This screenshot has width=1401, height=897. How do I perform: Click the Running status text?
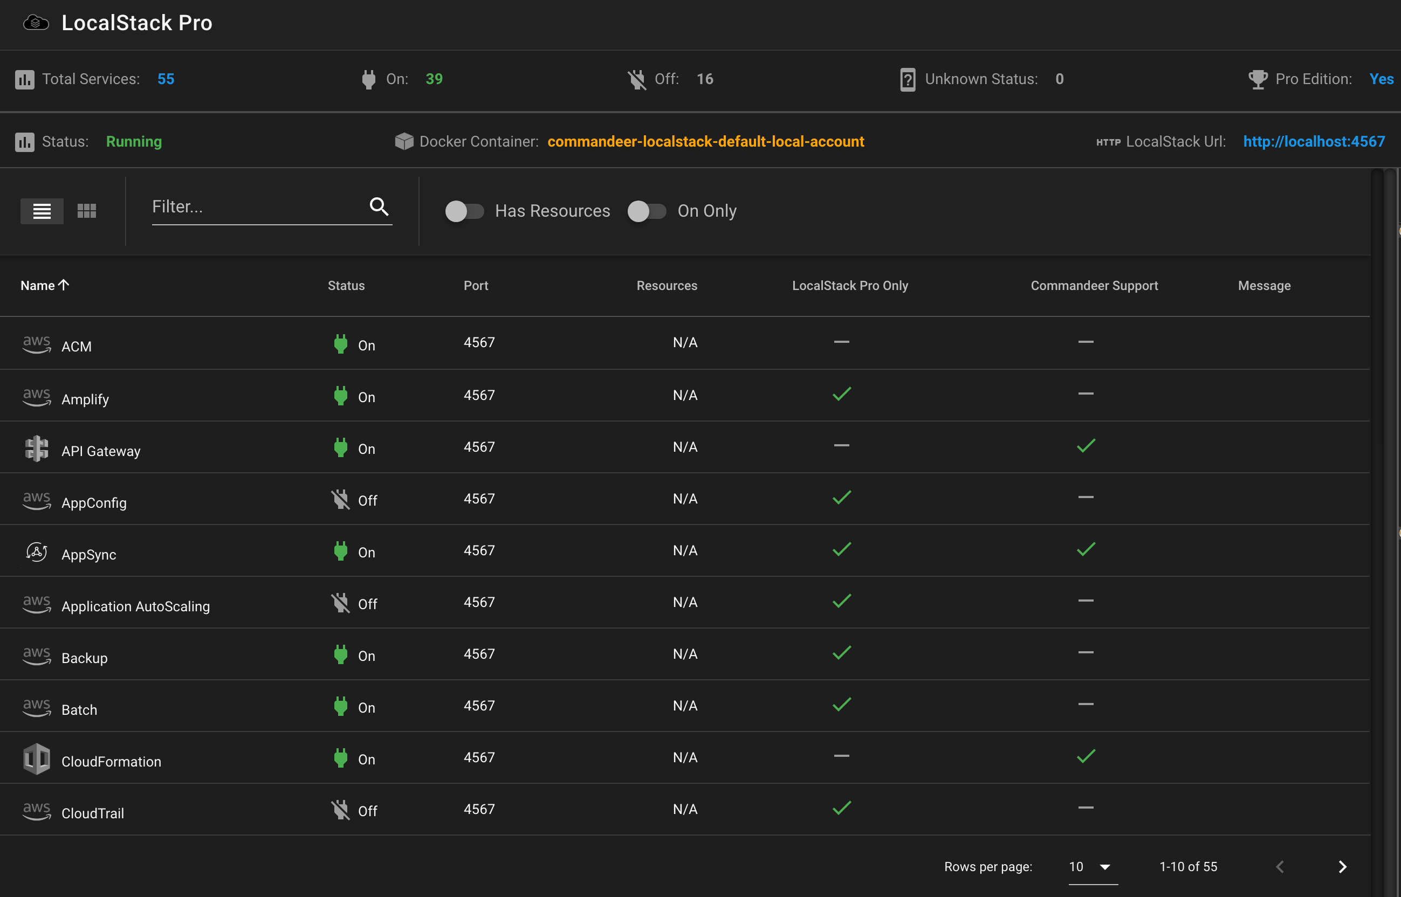coord(134,142)
